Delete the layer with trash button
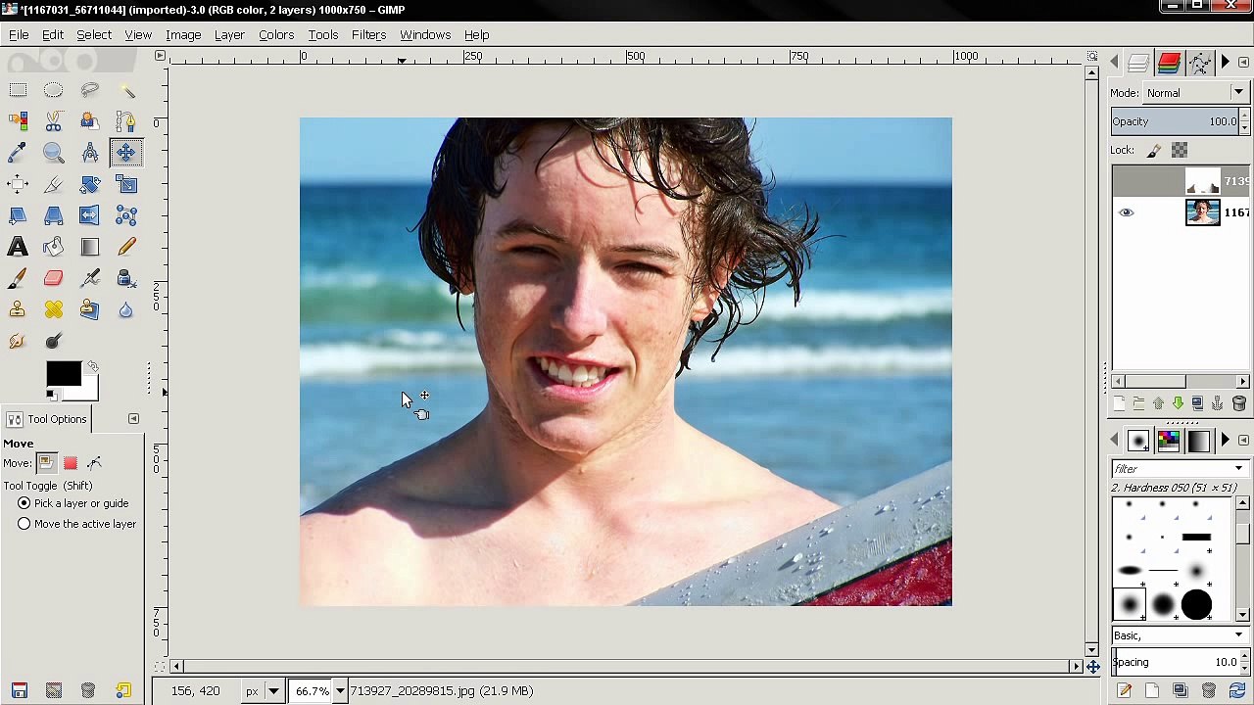1254x705 pixels. 1239,403
